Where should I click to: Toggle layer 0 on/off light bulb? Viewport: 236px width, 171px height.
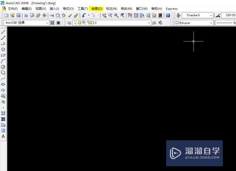pos(76,23)
